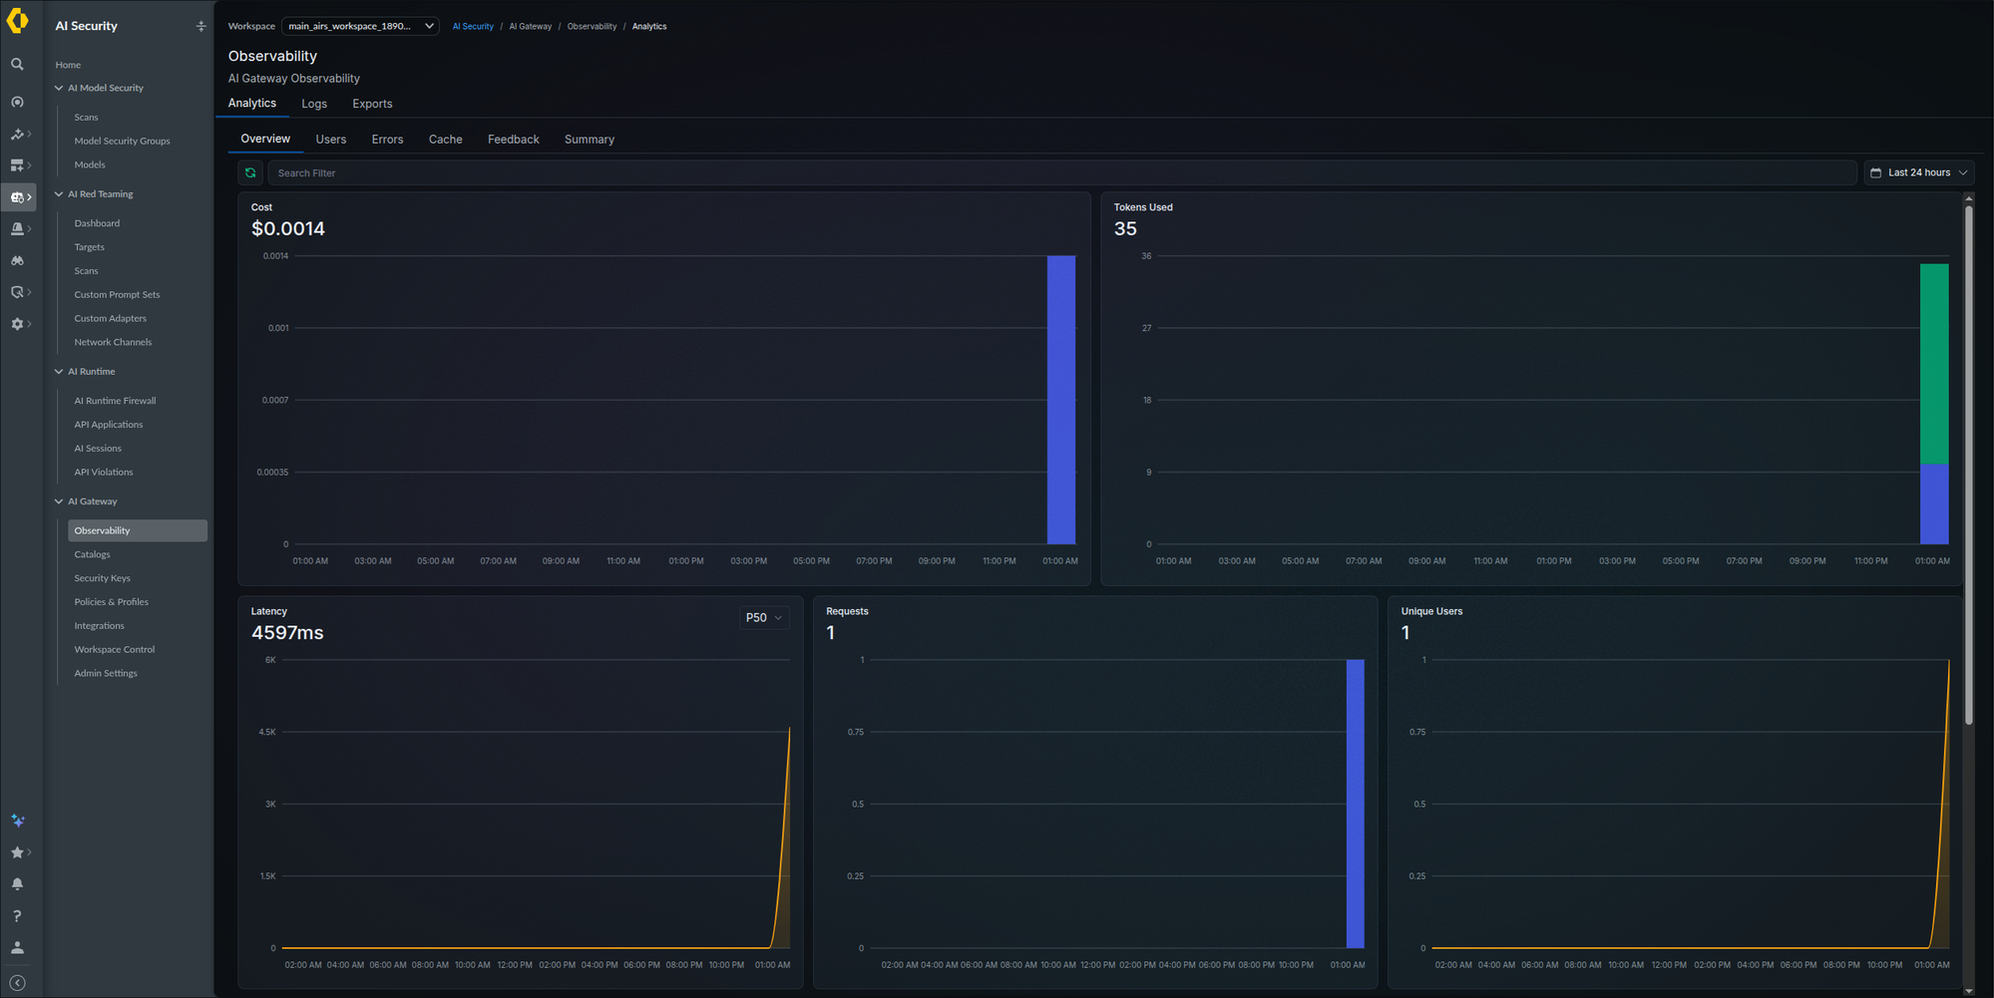This screenshot has height=998, width=1994.
Task: Open the favorites star icon
Action: point(17,852)
